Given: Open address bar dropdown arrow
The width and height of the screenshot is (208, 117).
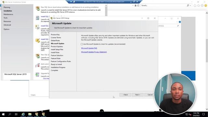Looking at the screenshot, I should click(133, 6).
